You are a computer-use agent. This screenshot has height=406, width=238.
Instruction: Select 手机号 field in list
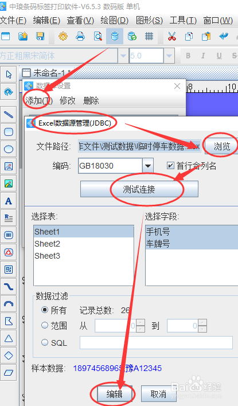click(x=192, y=232)
